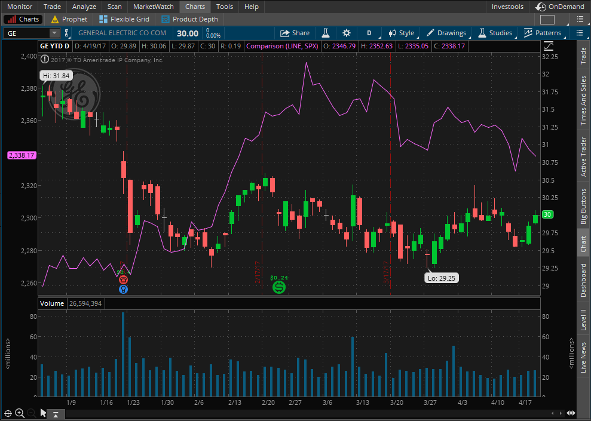Click the General Electric Co Com name

[x=122, y=33]
